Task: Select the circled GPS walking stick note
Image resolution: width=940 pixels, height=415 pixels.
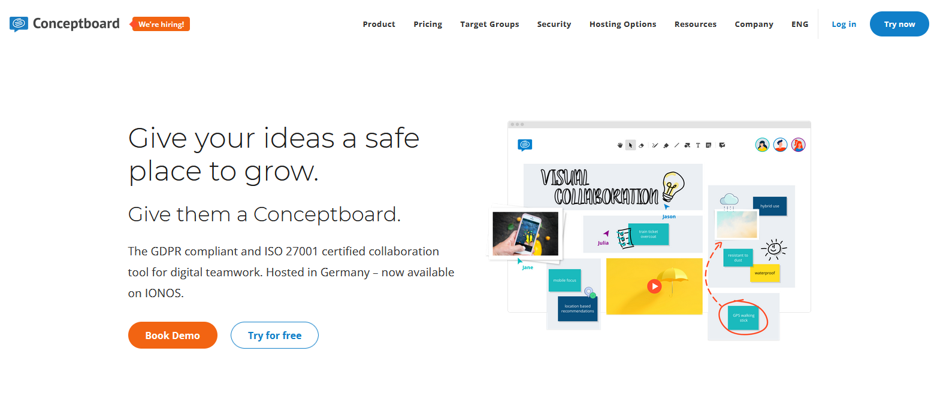Action: click(x=743, y=318)
